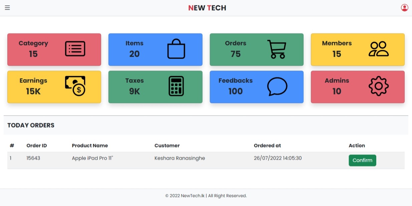Image resolution: width=412 pixels, height=206 pixels.
Task: Click the Earnings money icon
Action: [x=75, y=86]
